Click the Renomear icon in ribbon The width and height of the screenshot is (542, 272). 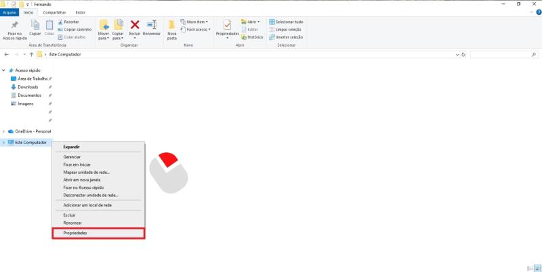coord(152,26)
